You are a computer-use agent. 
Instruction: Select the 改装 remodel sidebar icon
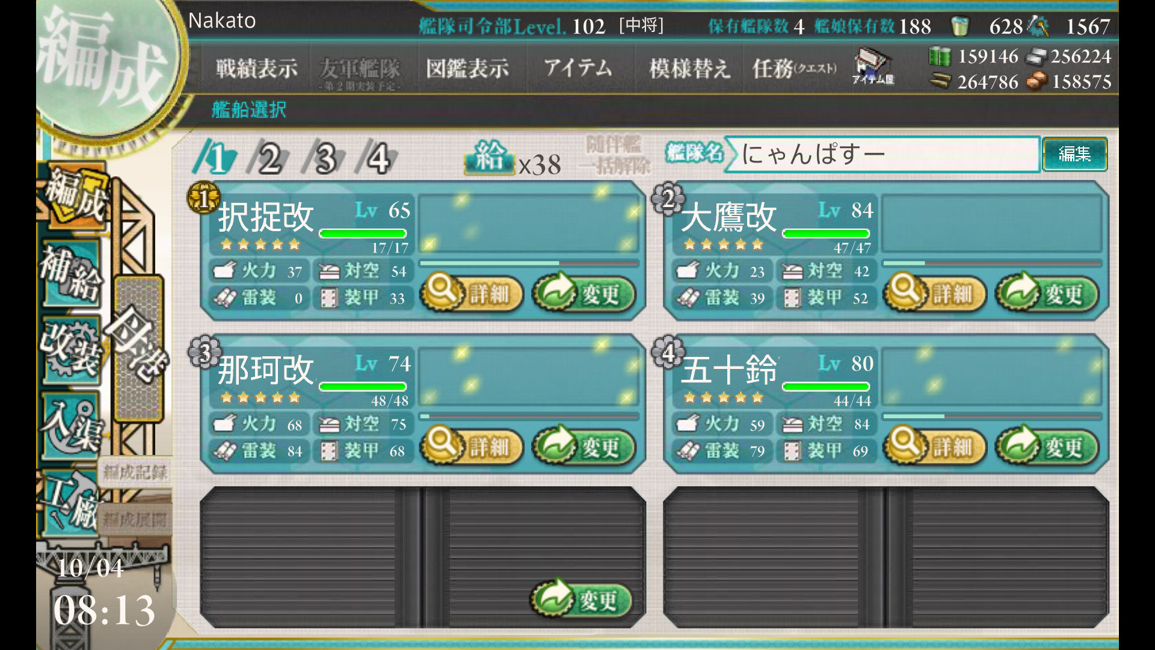71,349
